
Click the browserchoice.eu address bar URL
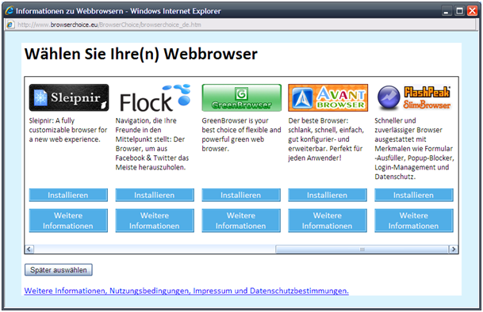pos(109,25)
